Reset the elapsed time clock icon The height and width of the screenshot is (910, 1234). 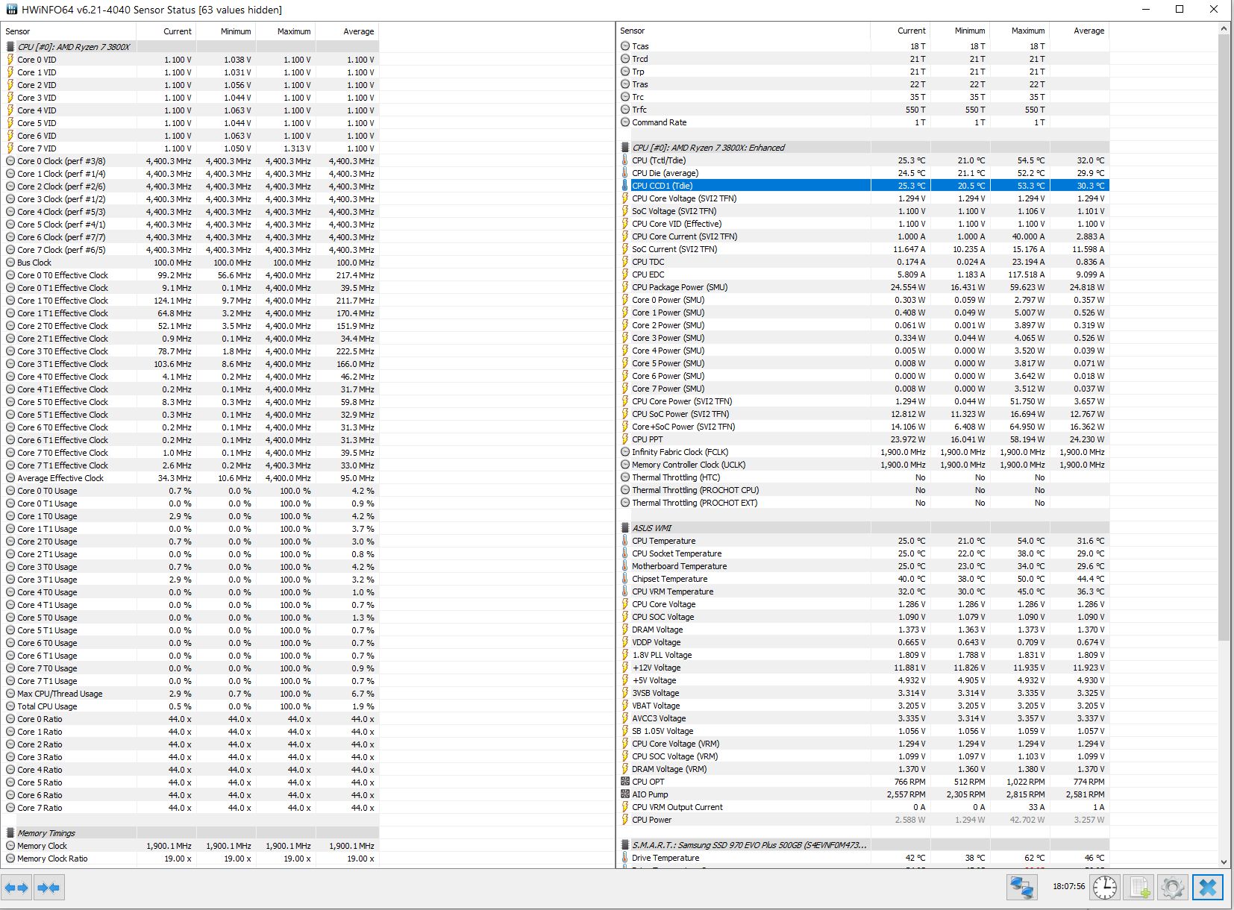click(x=1104, y=888)
